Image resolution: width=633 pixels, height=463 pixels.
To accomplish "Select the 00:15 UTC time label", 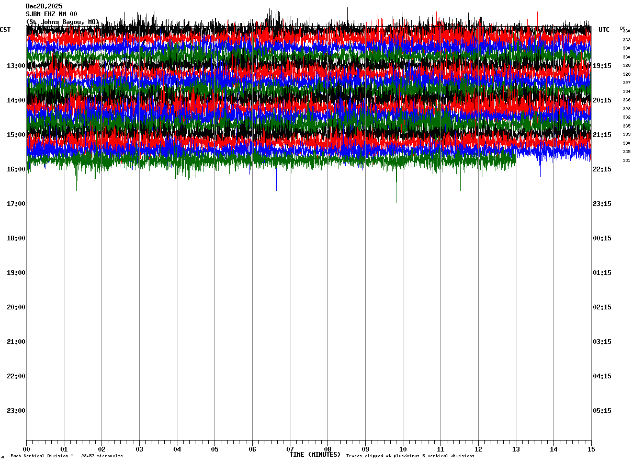I will pyautogui.click(x=602, y=238).
